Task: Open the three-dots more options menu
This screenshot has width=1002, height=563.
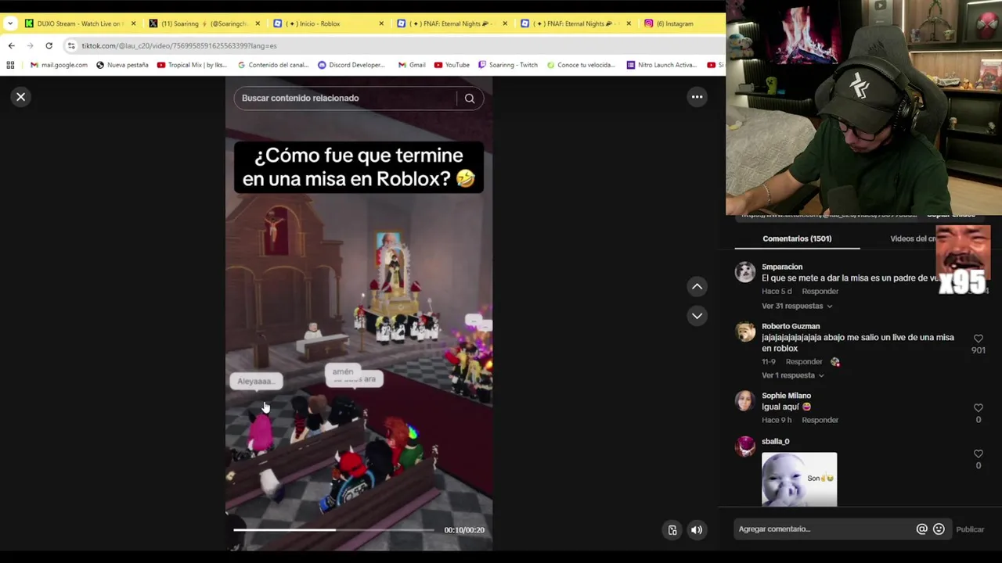Action: coord(697,97)
